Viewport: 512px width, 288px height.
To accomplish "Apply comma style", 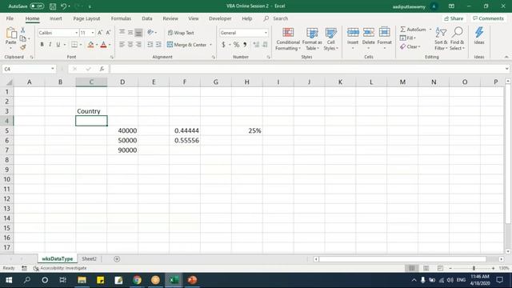I will click(245, 45).
